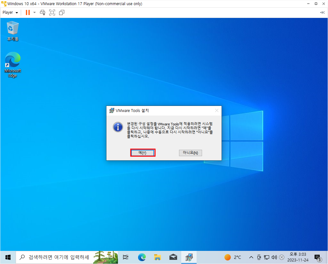Open Task View on the taskbar

126,257
